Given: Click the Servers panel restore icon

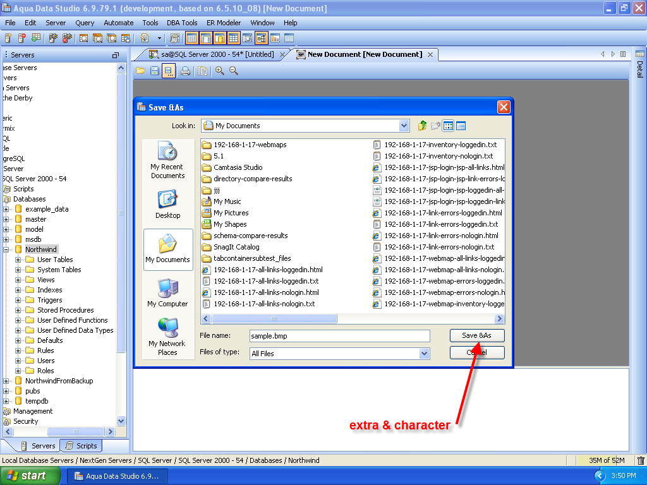Looking at the screenshot, I should [116, 55].
